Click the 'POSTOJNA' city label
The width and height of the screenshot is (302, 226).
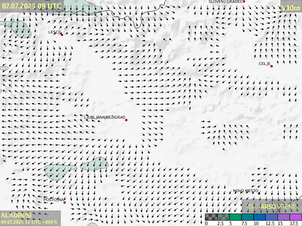tap(53, 200)
